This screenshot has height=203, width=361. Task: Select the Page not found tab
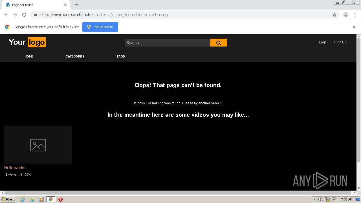[36, 5]
